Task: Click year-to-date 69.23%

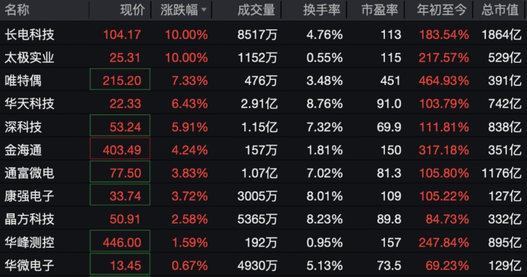Action: [447, 265]
